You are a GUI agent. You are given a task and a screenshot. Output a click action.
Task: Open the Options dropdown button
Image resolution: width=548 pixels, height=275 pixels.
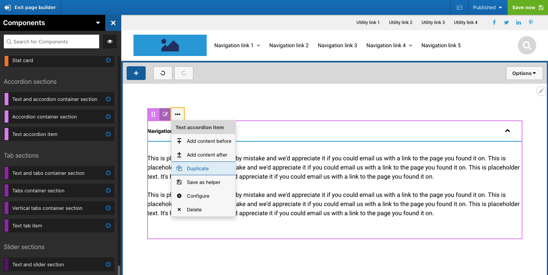524,73
